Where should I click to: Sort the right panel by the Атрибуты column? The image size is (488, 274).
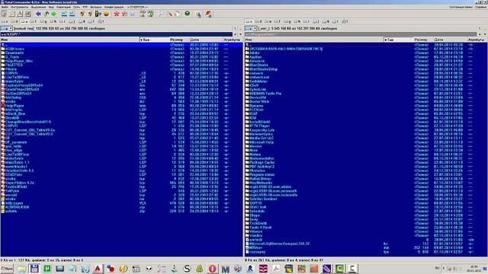[477, 40]
